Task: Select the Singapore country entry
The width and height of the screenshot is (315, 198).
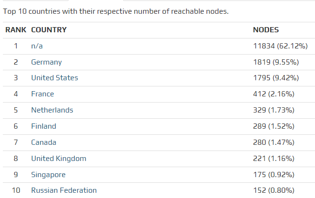Action: click(49, 175)
